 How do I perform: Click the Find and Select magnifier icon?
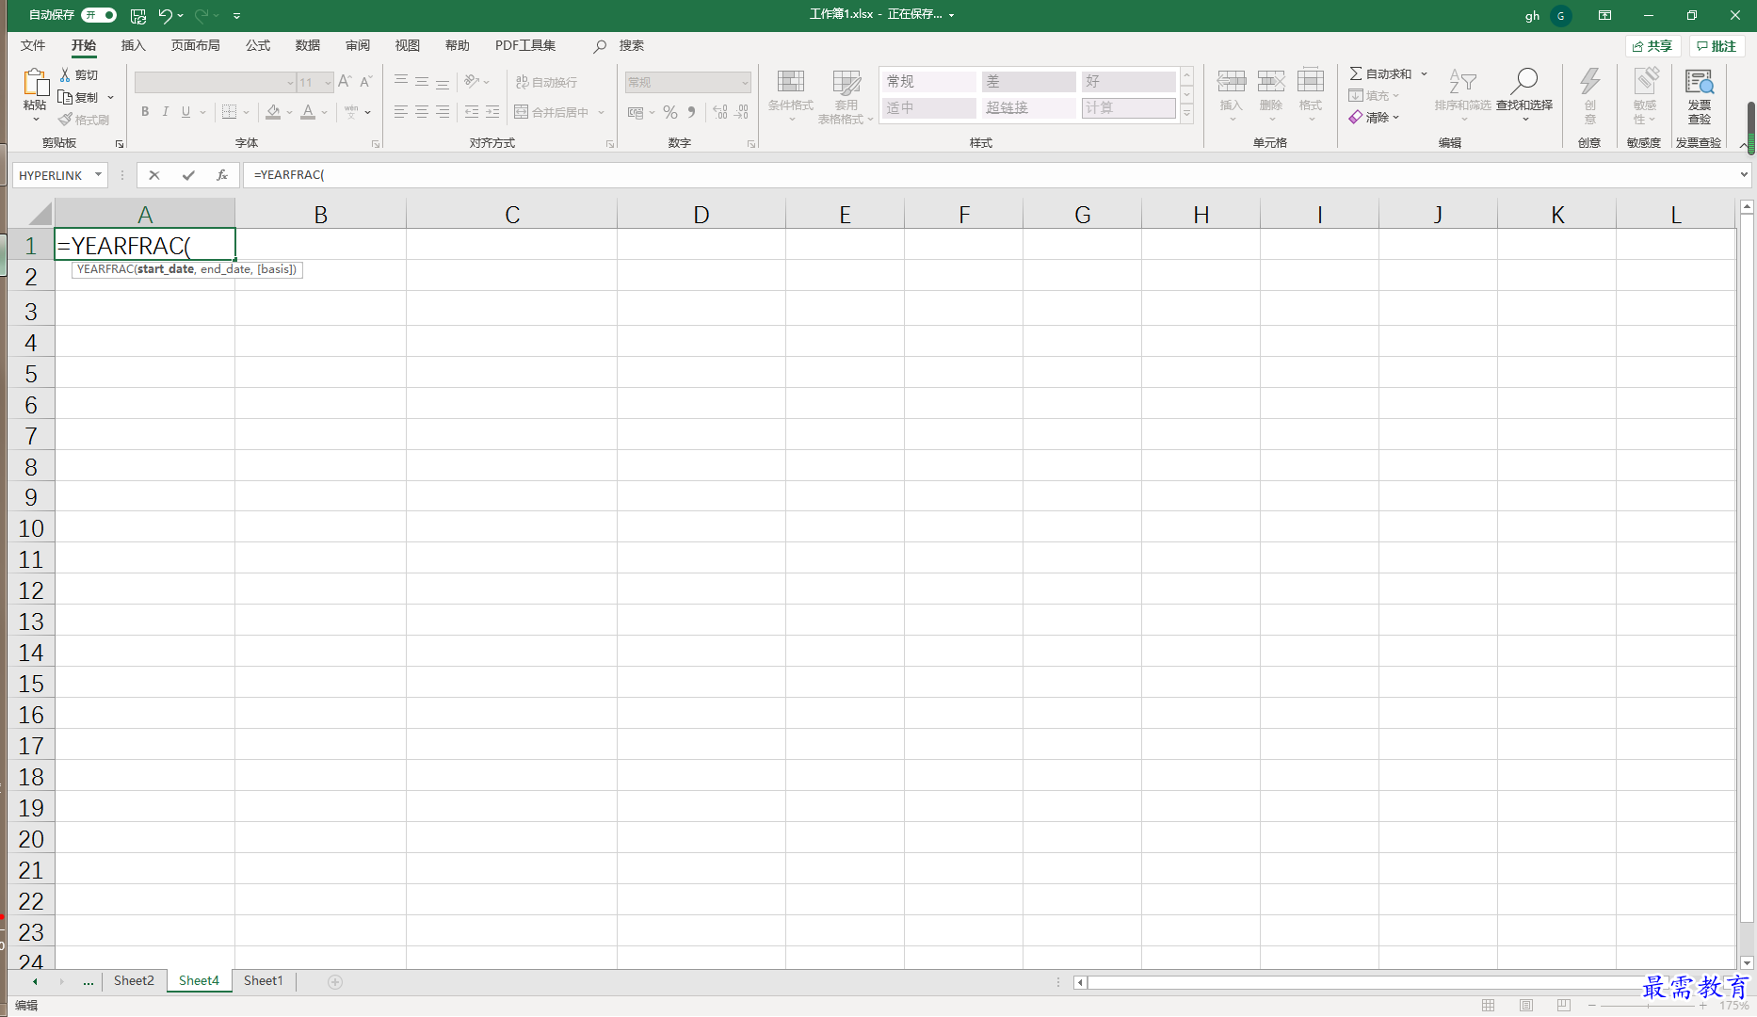pyautogui.click(x=1523, y=81)
